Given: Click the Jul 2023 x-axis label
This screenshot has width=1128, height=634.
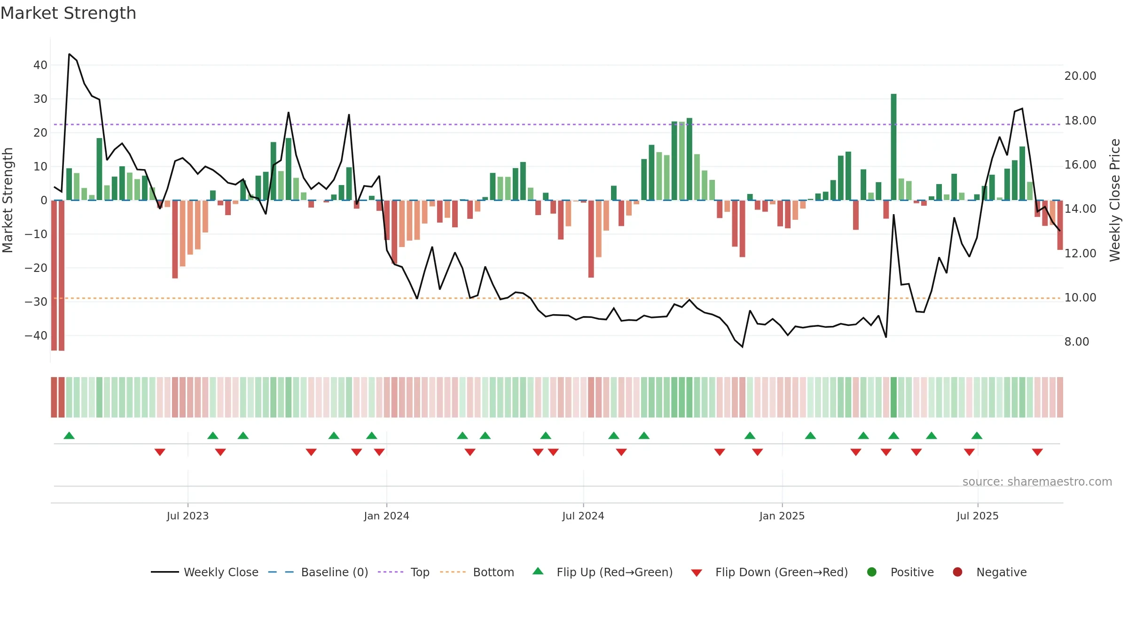Looking at the screenshot, I should coord(188,516).
